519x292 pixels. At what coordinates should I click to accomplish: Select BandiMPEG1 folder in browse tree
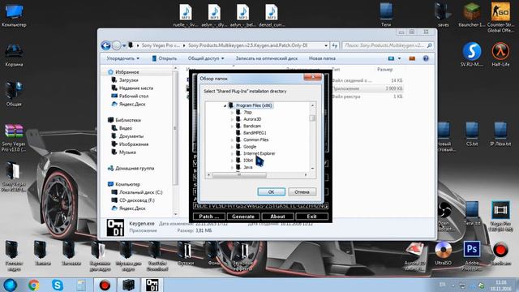(x=255, y=133)
